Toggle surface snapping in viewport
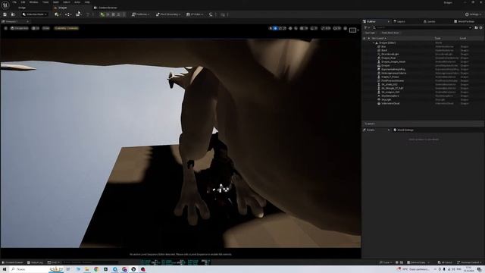The height and width of the screenshot is (273, 485). [x=296, y=28]
